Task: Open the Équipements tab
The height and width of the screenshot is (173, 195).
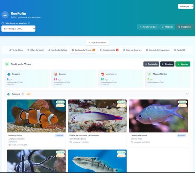Action: pos(109,50)
